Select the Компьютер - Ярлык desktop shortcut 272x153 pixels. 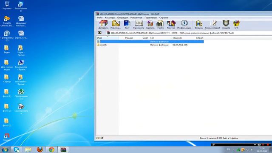[21, 65]
